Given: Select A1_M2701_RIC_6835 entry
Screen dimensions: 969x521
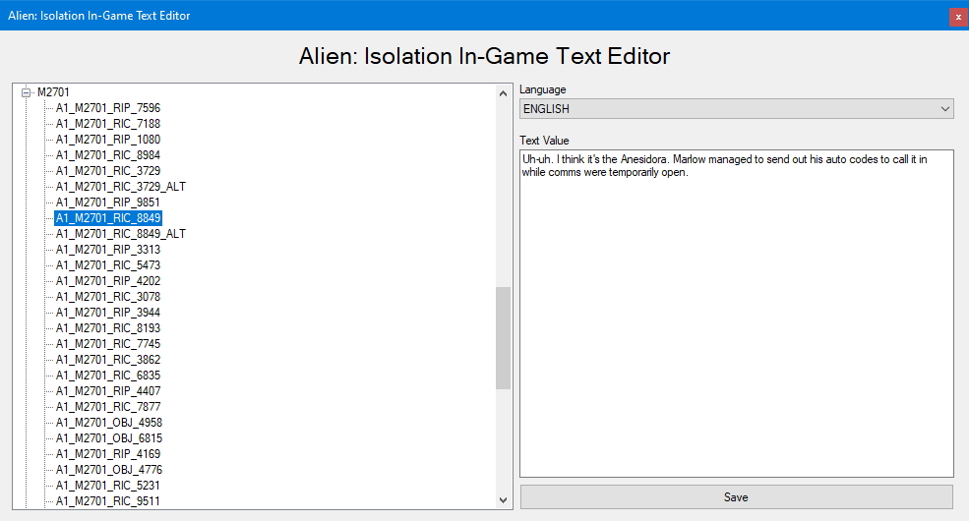Looking at the screenshot, I should click(108, 376).
